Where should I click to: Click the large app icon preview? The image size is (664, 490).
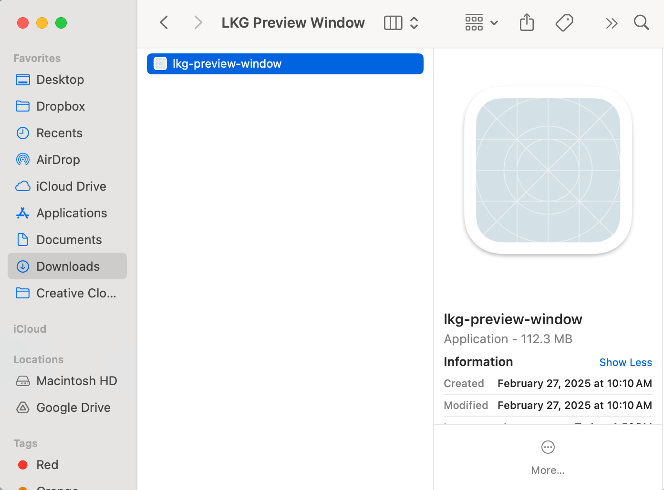point(548,170)
